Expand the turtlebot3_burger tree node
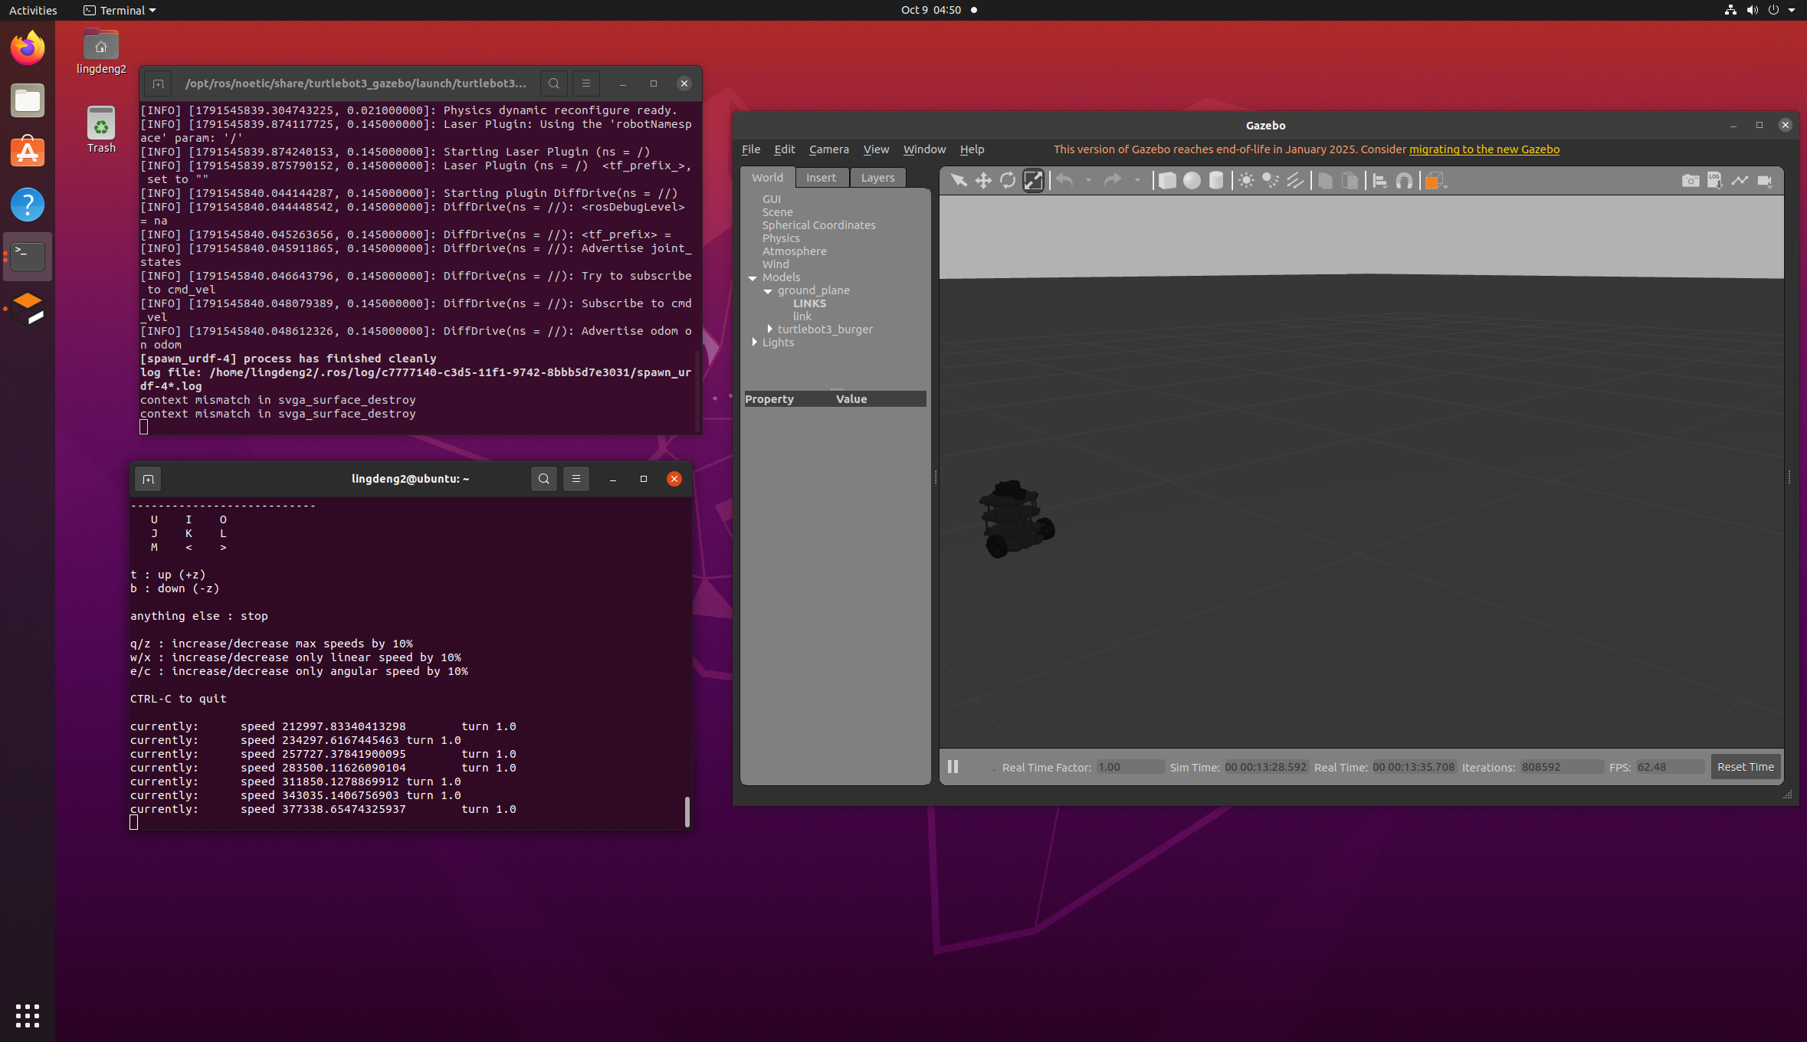The height and width of the screenshot is (1042, 1807). (769, 329)
